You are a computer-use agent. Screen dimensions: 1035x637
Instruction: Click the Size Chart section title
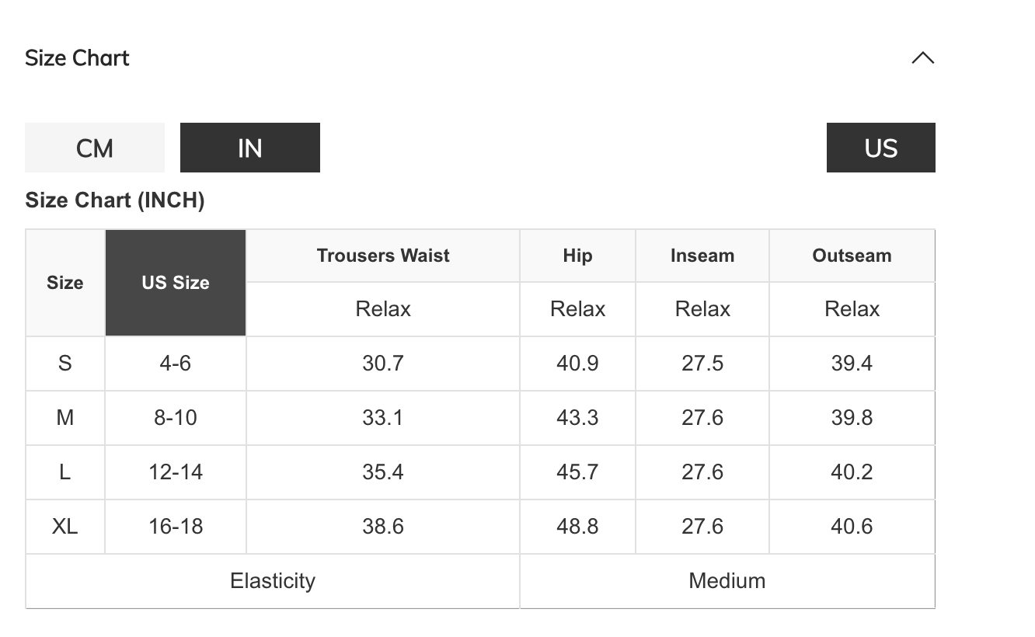tap(77, 58)
